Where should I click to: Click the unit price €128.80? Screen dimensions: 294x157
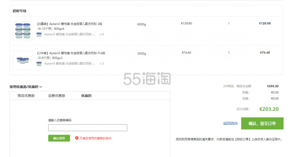point(186,24)
